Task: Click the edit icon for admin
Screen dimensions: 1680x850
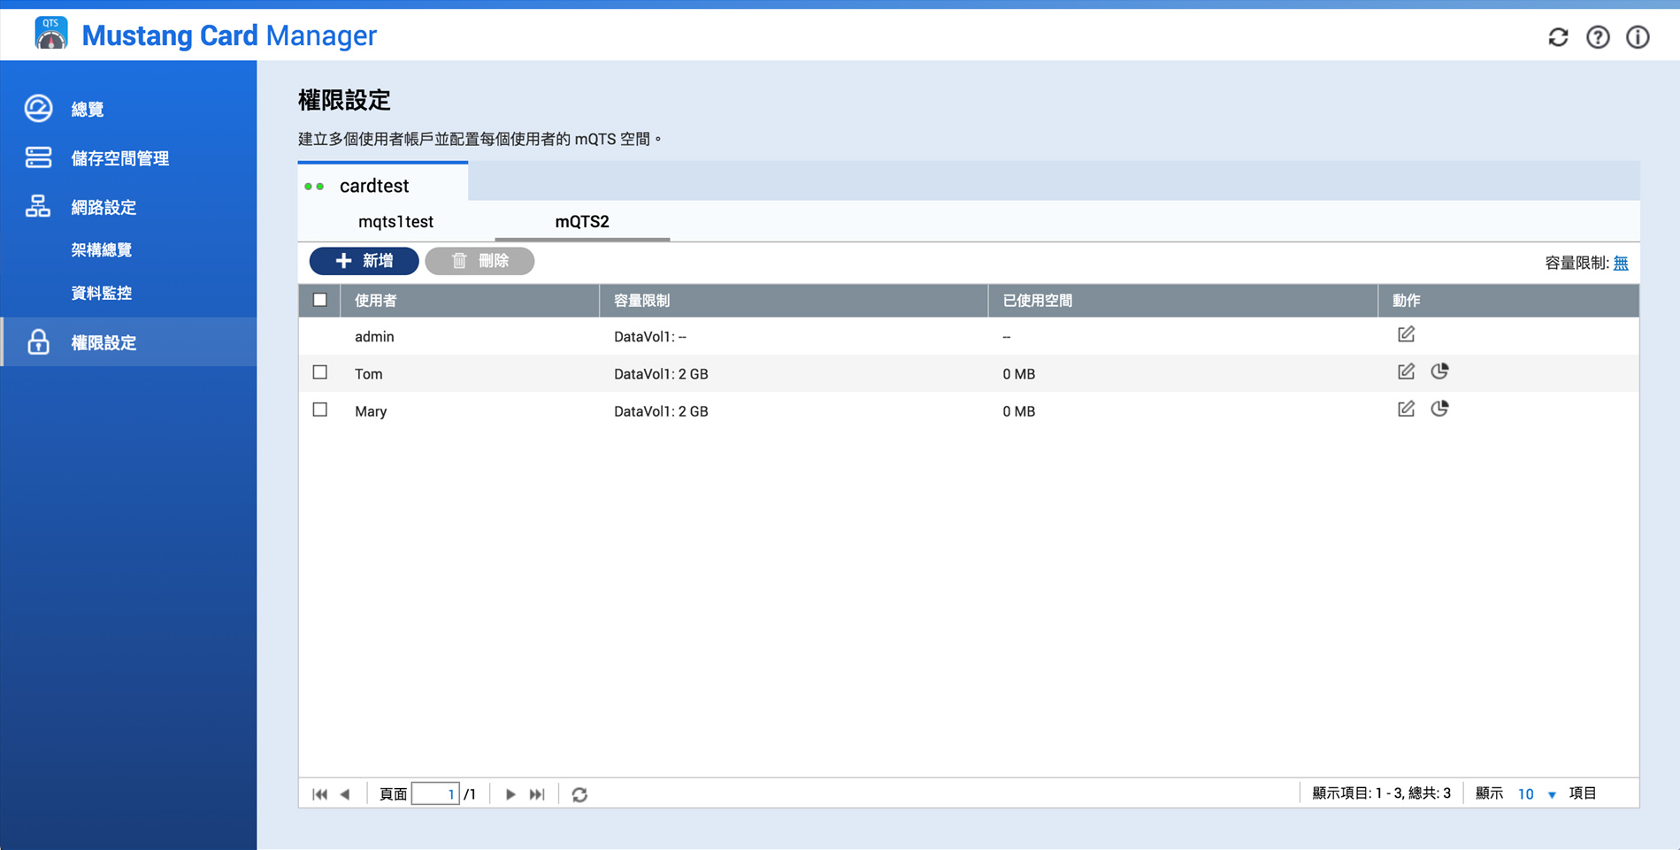Action: 1406,334
